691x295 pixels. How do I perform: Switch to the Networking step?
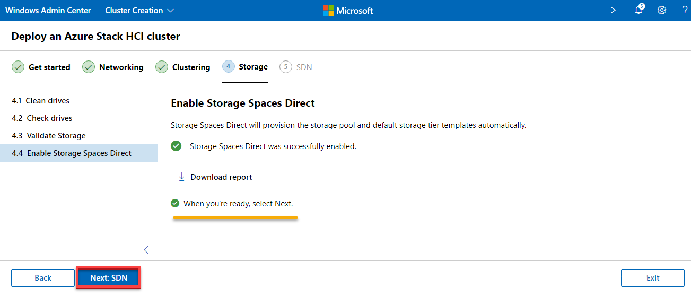click(112, 67)
